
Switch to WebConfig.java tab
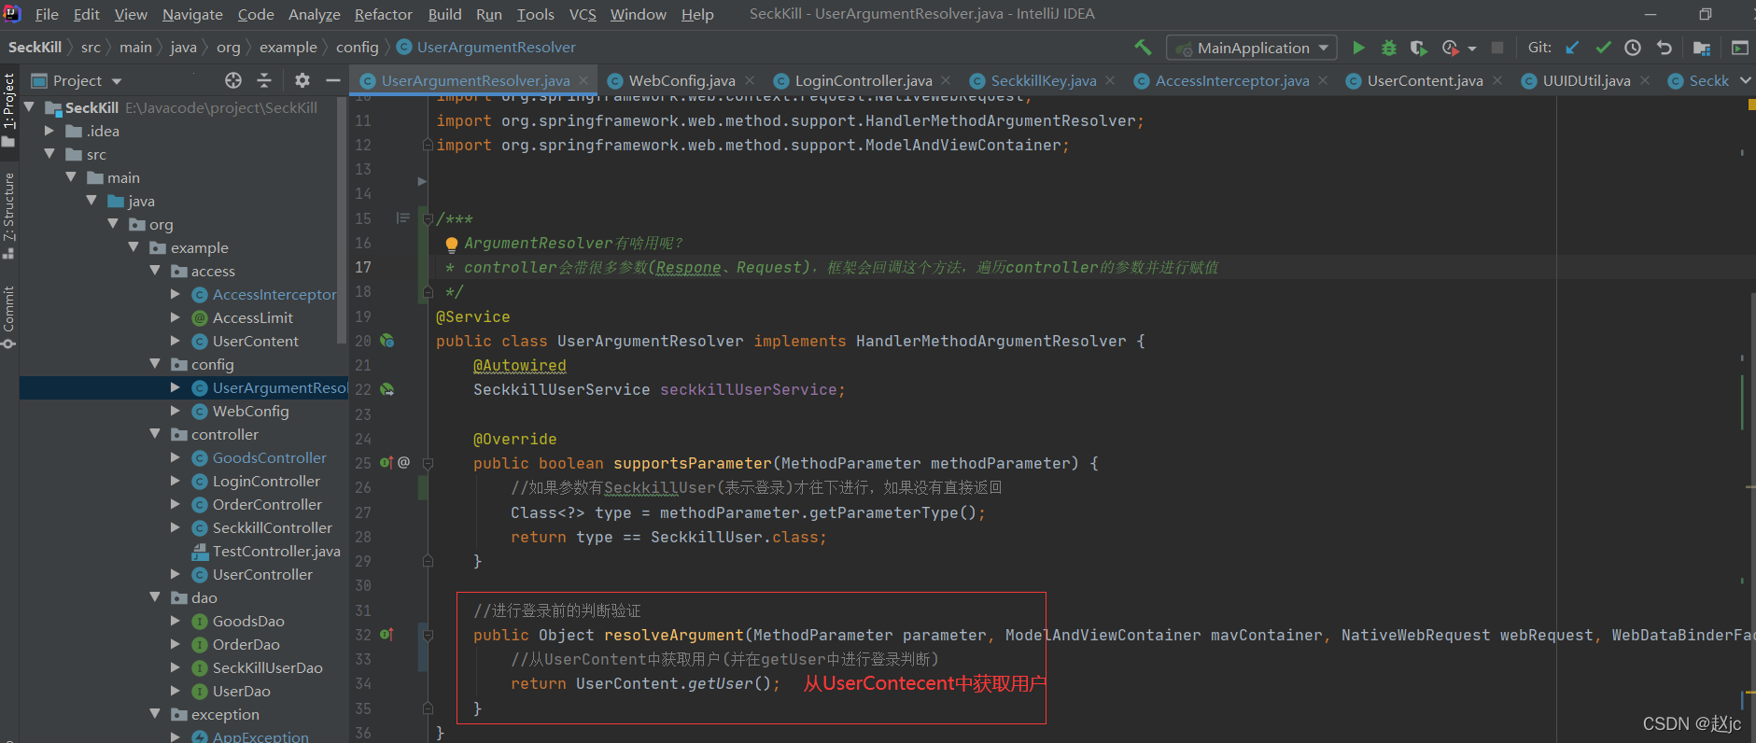681,81
